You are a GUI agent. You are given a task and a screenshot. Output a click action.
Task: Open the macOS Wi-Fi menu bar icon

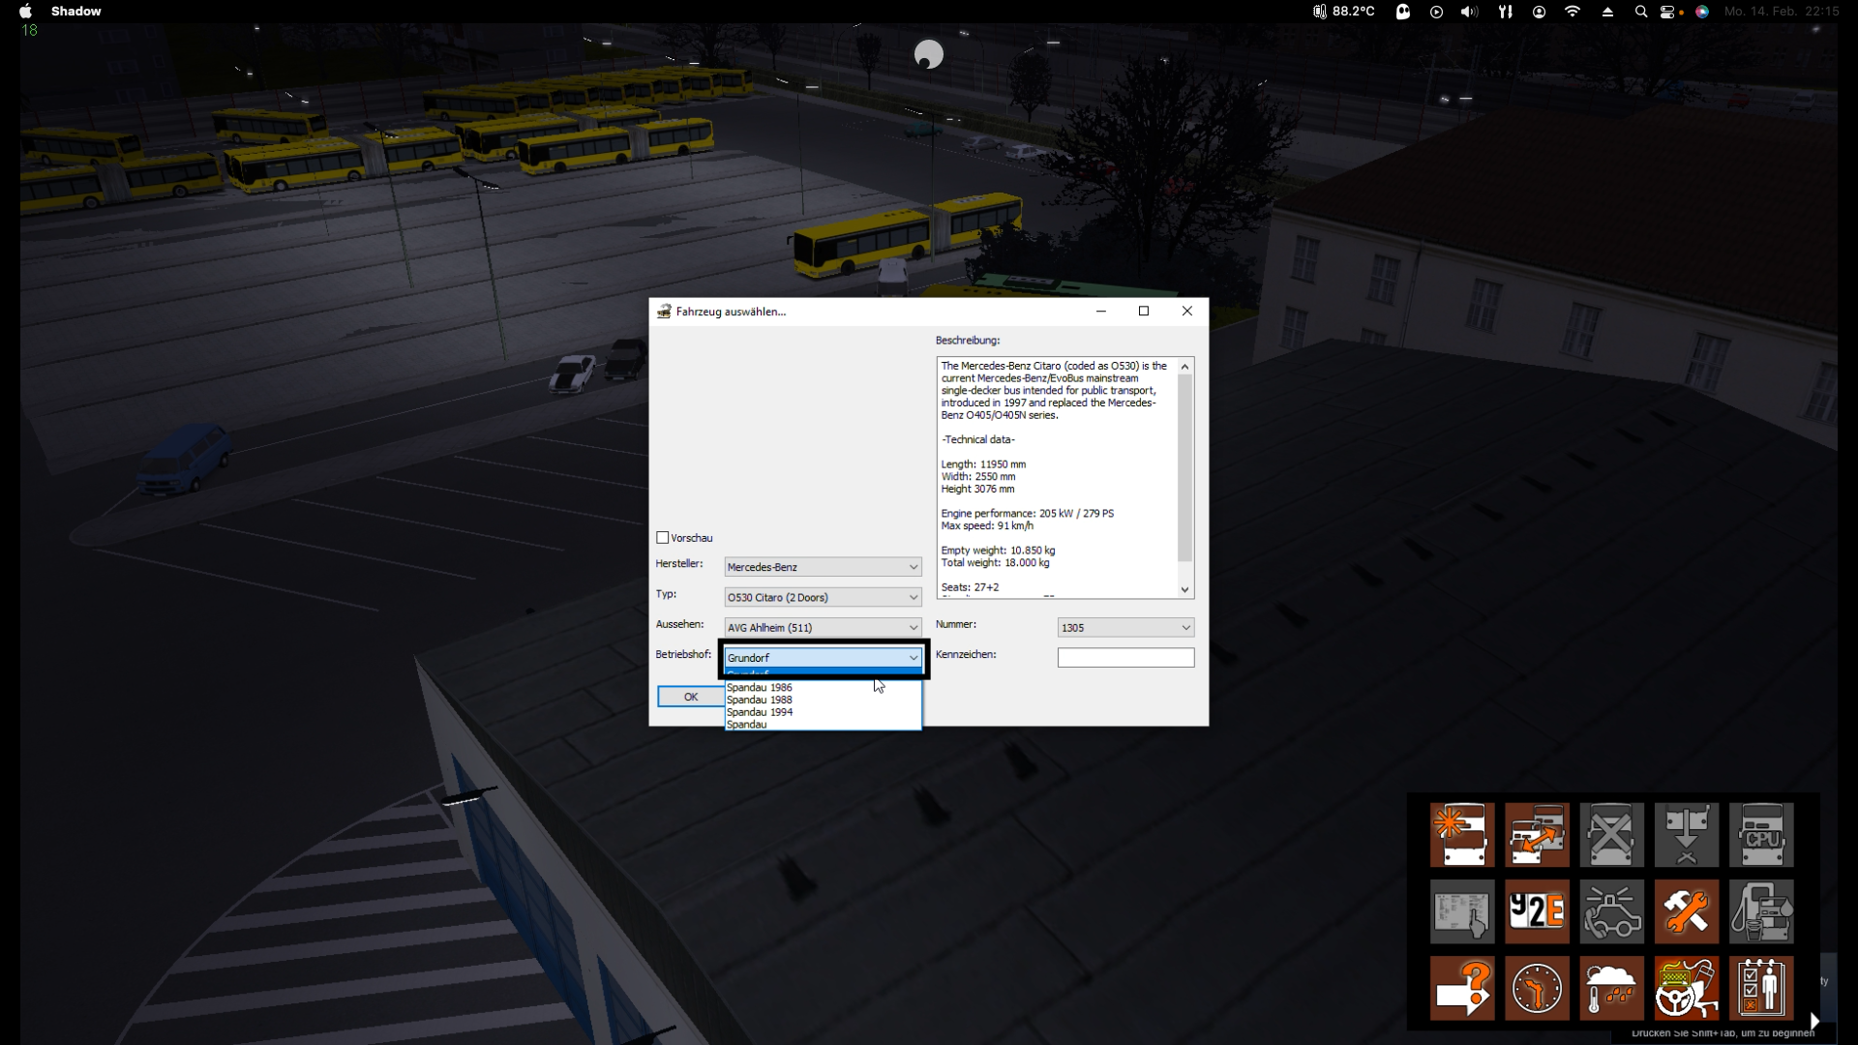point(1573,12)
